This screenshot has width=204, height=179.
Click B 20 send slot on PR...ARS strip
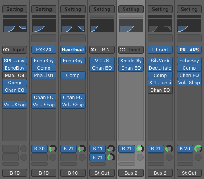pyautogui.click(x=185, y=149)
